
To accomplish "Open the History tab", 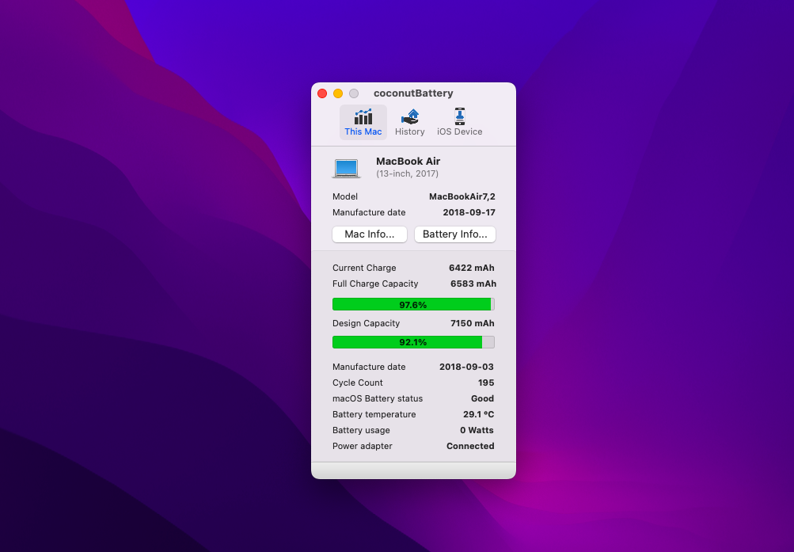I will [409, 123].
